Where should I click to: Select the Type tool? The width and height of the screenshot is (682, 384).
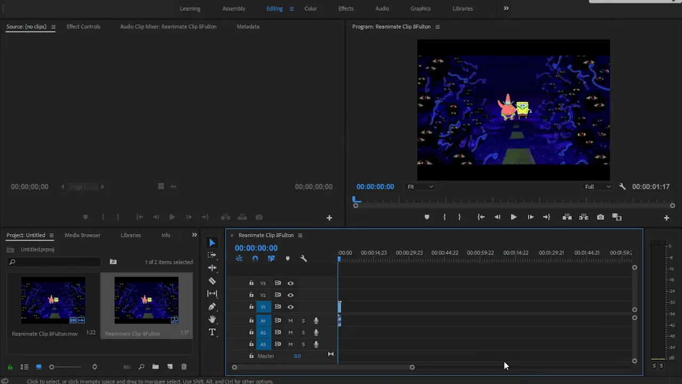point(212,332)
